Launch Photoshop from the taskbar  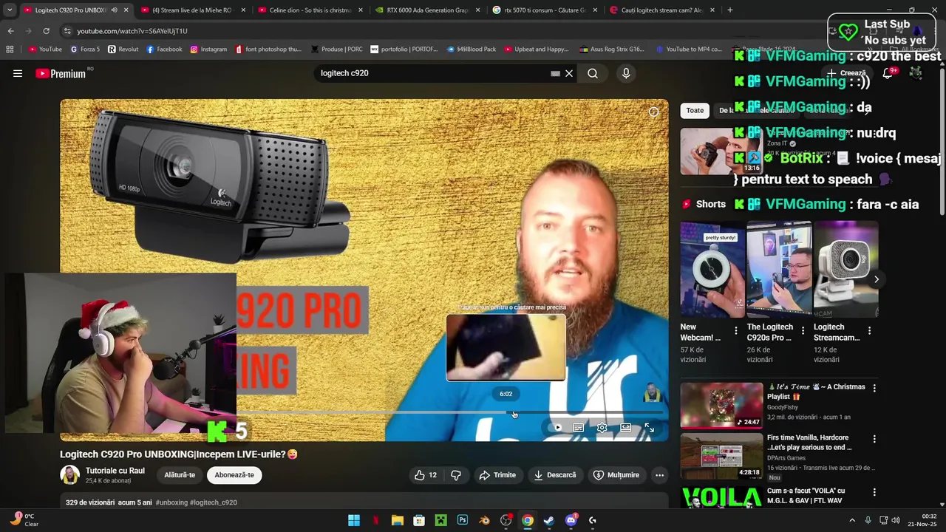[463, 520]
